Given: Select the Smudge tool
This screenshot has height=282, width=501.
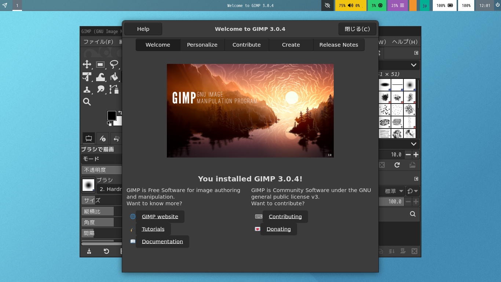Looking at the screenshot, I should [x=100, y=89].
